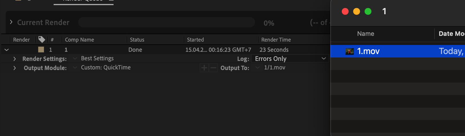The height and width of the screenshot is (136, 465).
Task: Open the Render Settings template dropdown arrow
Action: pyautogui.click(x=75, y=58)
